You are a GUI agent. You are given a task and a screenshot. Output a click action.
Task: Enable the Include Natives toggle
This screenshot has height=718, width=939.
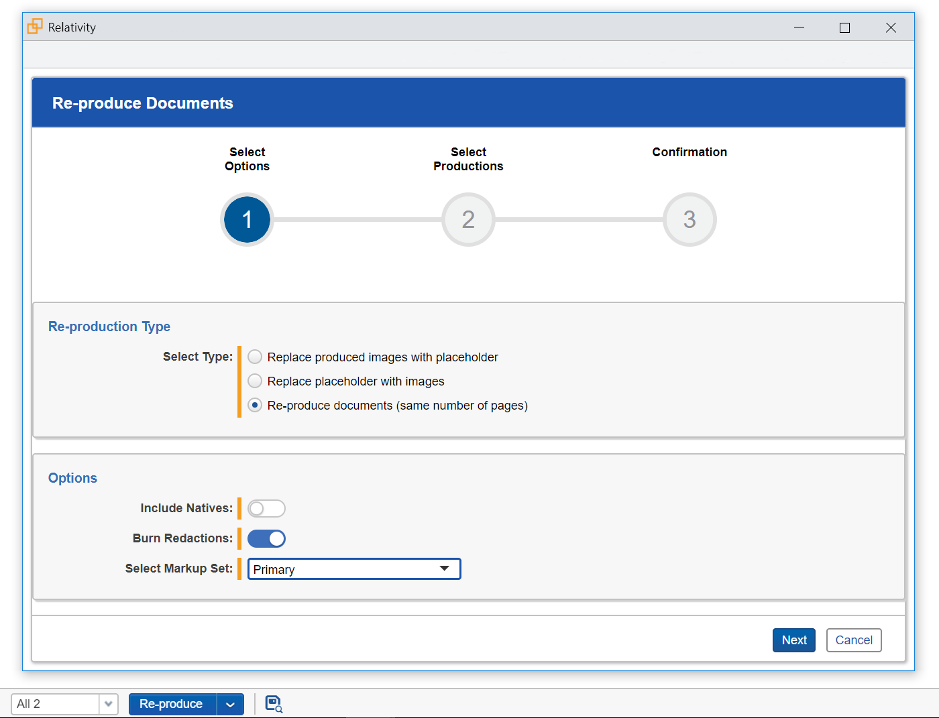click(x=266, y=508)
